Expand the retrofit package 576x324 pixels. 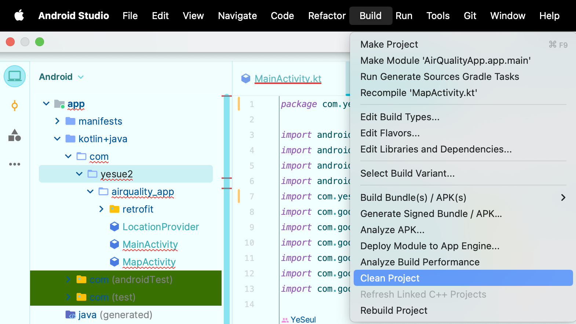pos(101,209)
